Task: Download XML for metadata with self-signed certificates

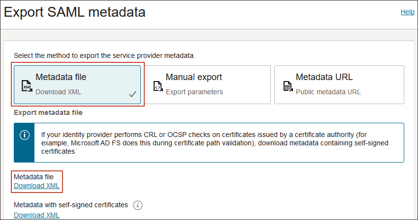Action: (36, 215)
